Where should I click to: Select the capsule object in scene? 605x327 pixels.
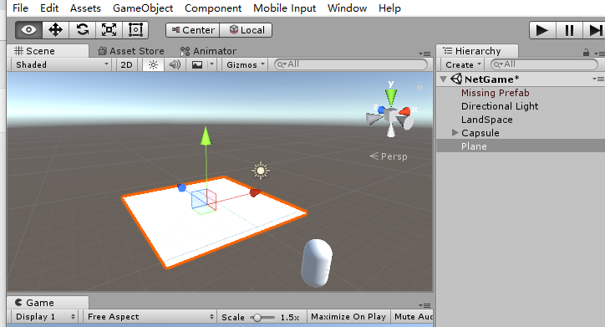(x=317, y=263)
